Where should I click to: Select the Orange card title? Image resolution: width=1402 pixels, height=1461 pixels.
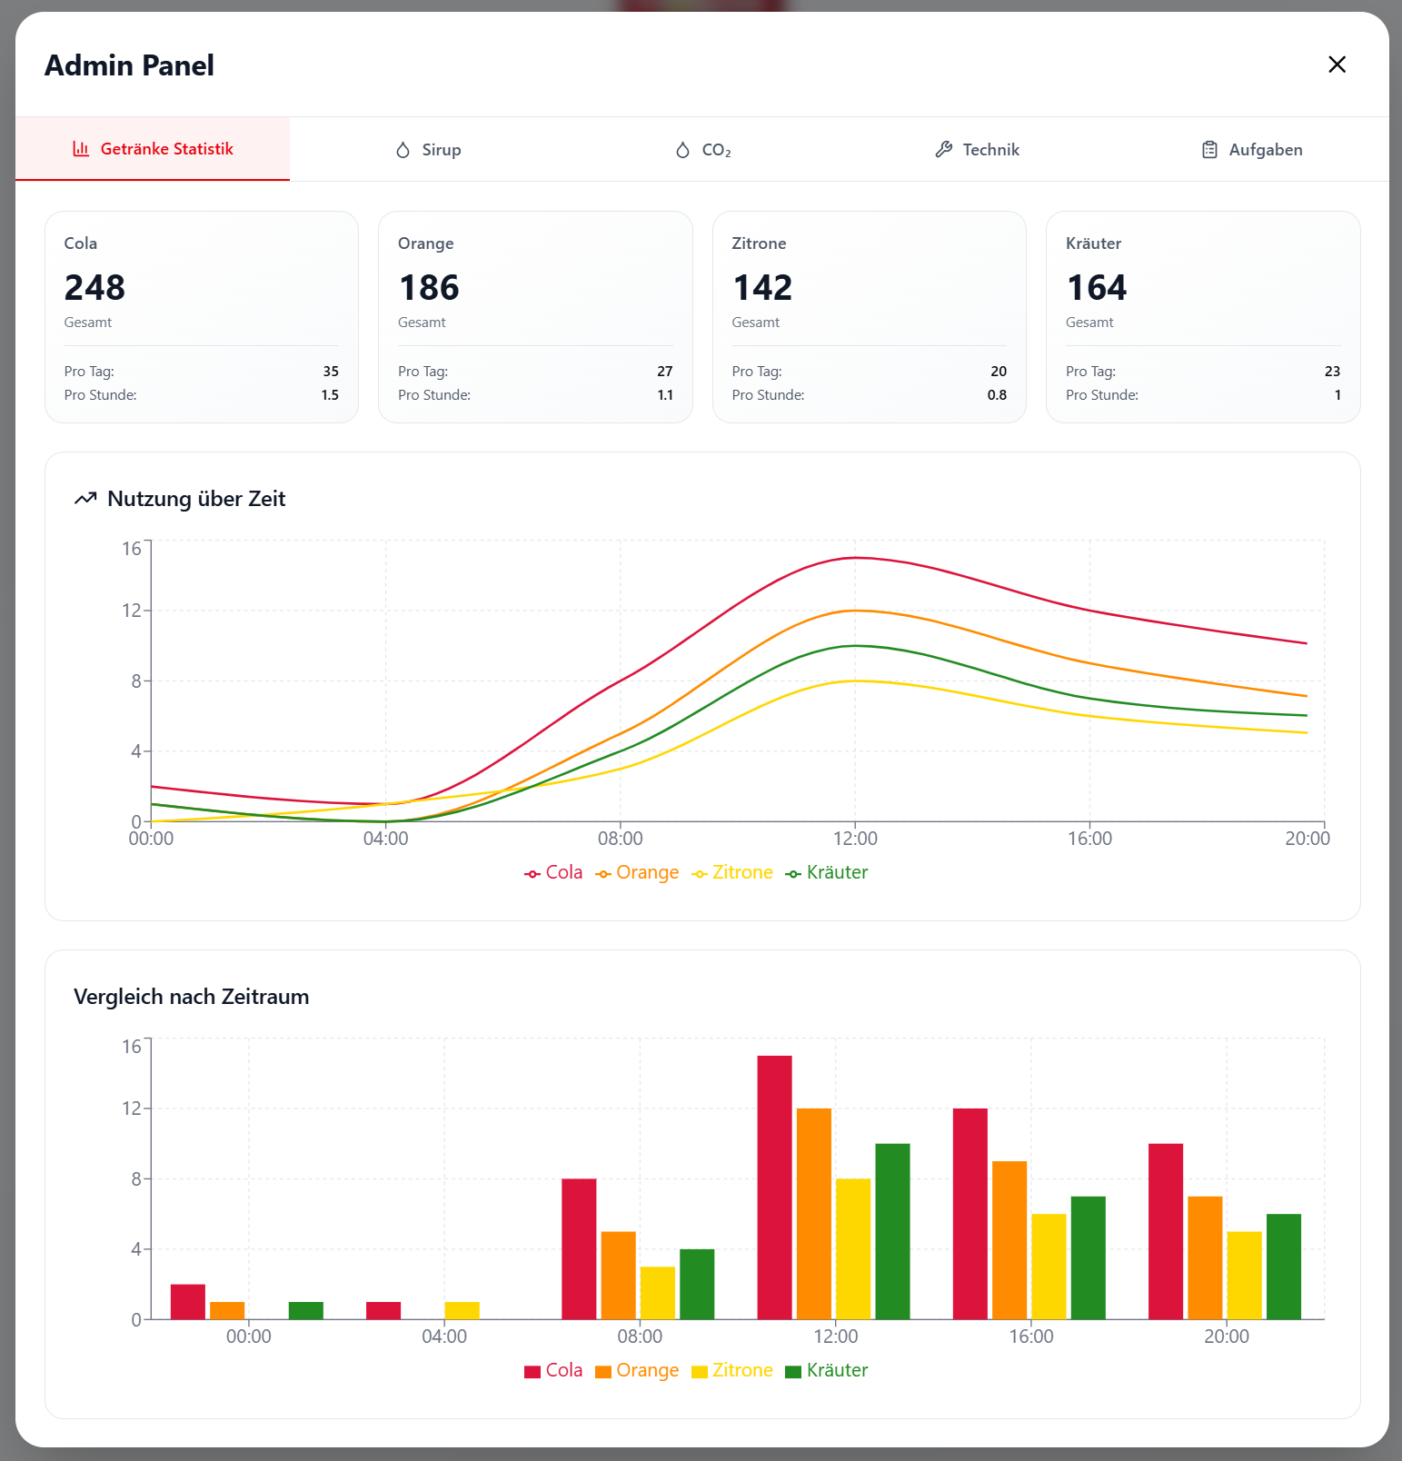[x=426, y=243]
